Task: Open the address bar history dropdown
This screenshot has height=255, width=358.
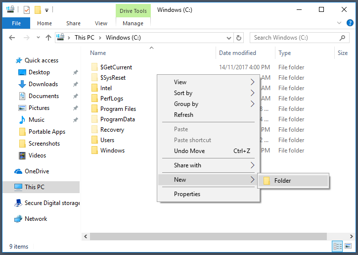Action: (x=229, y=38)
